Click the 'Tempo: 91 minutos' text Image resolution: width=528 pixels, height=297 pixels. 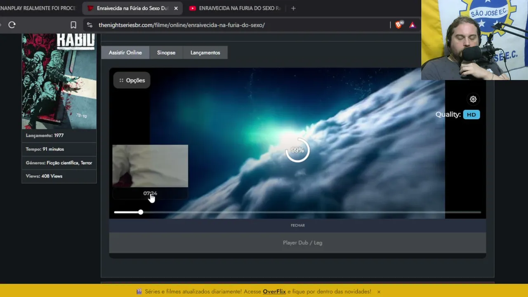pyautogui.click(x=45, y=149)
